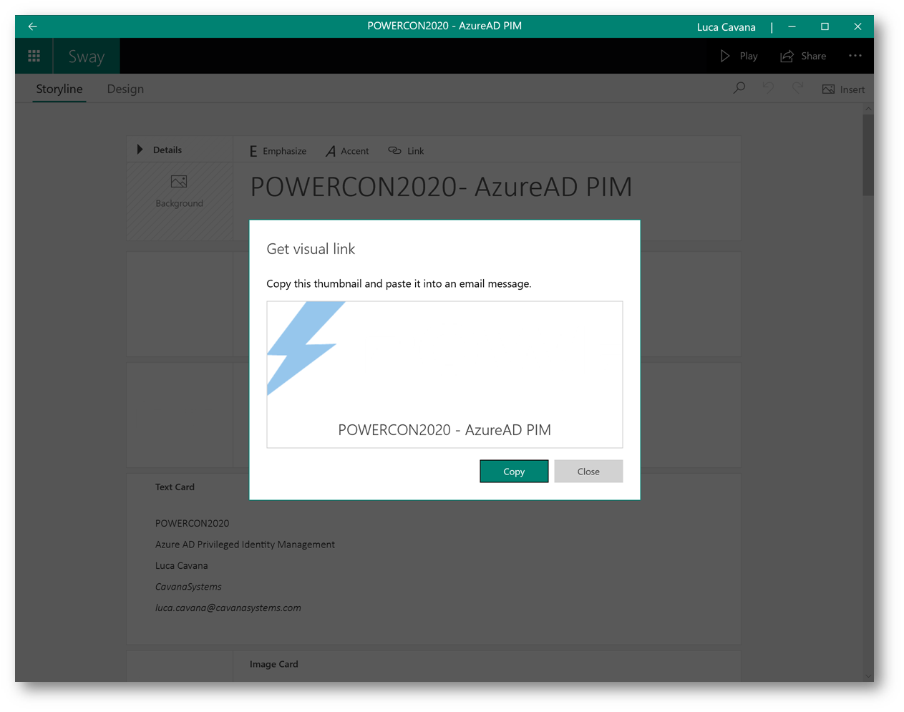Screen dimensions: 904x712
Task: Expand the Details disclosure triangle
Action: pyautogui.click(x=140, y=150)
